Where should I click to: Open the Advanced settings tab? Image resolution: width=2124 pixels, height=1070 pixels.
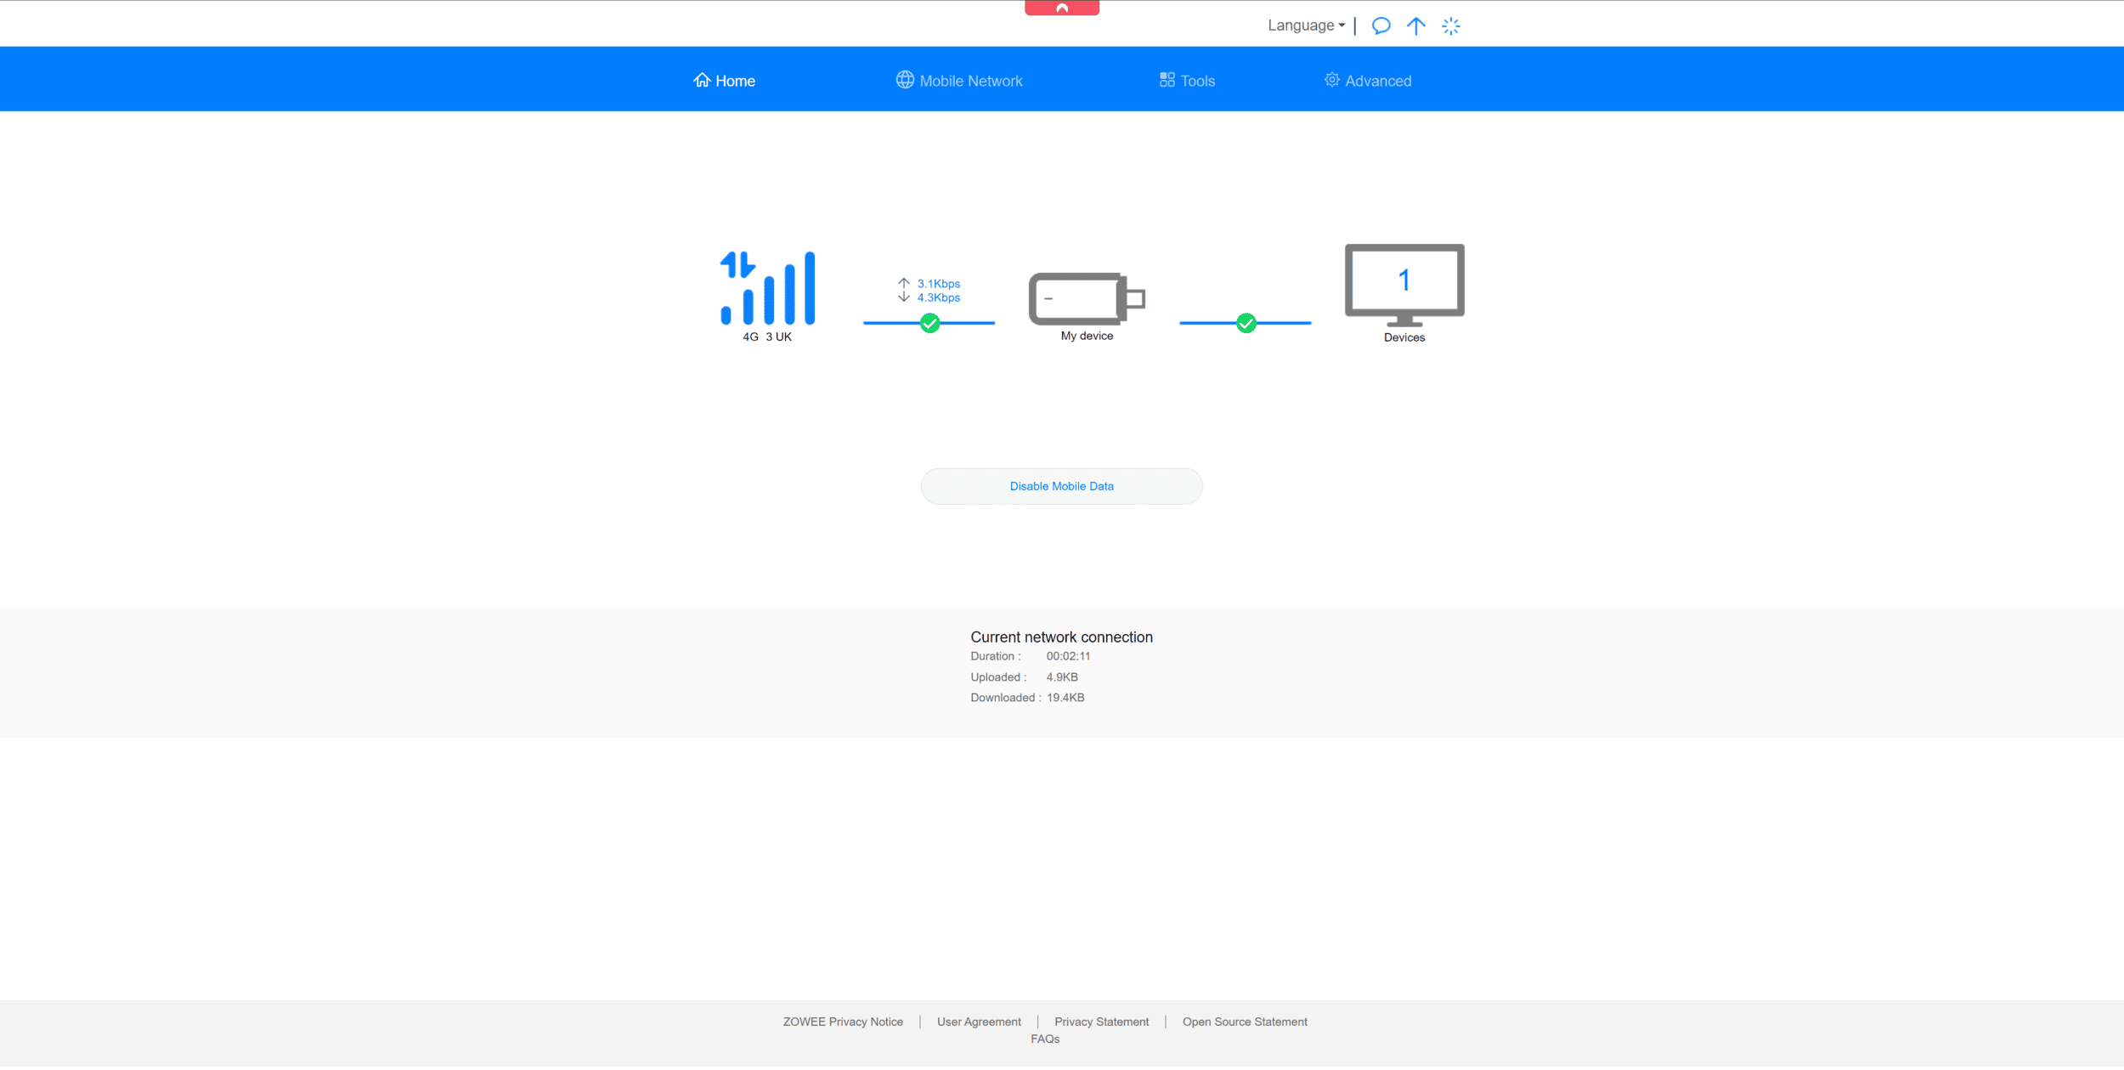pyautogui.click(x=1368, y=81)
